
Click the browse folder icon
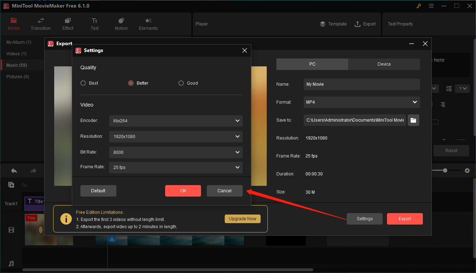[414, 120]
